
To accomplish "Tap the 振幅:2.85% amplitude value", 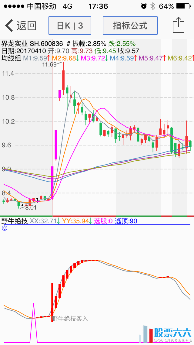I will click(x=90, y=43).
